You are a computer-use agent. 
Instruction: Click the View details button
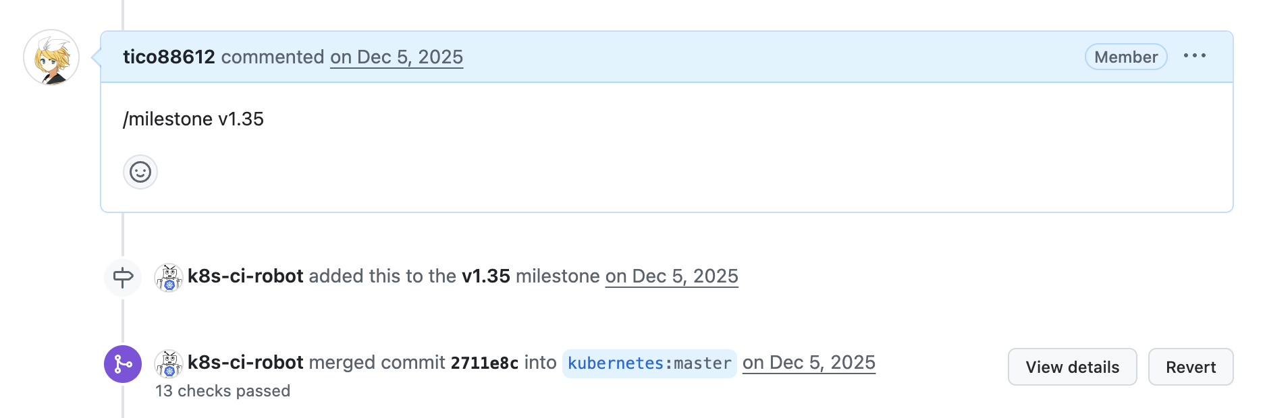(1072, 367)
